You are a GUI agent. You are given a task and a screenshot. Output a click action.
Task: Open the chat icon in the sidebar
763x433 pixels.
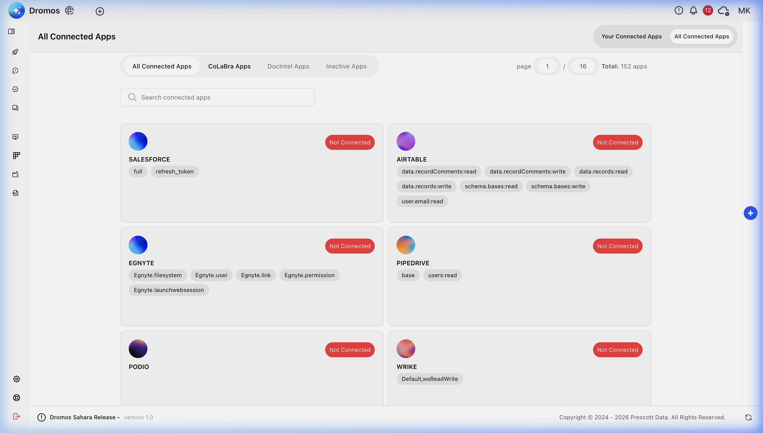coord(15,108)
